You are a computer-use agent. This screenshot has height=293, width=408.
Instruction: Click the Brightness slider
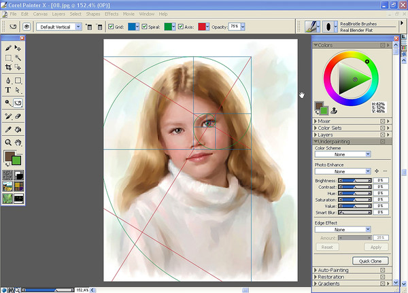355,181
